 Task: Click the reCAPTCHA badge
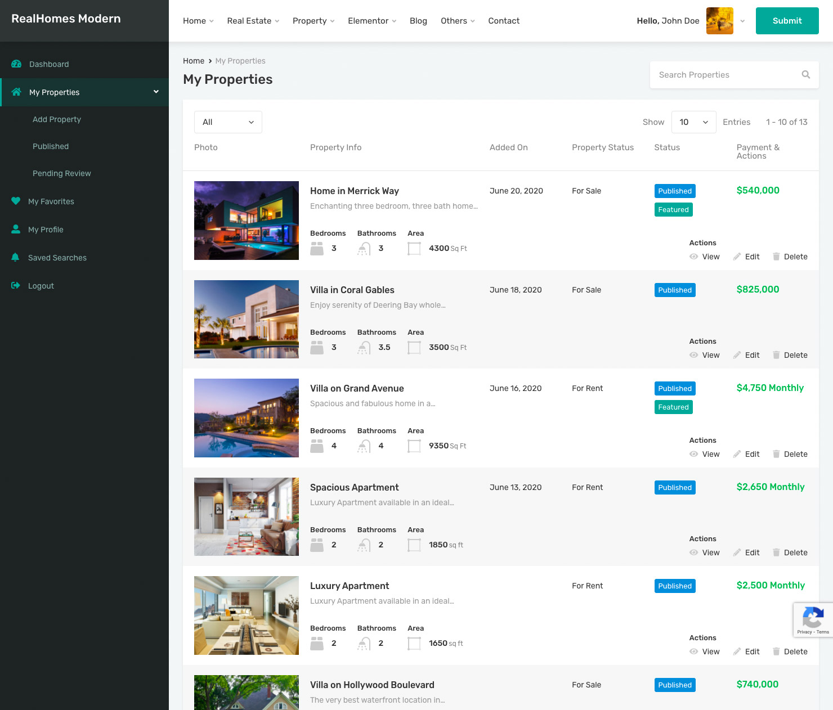click(x=813, y=620)
